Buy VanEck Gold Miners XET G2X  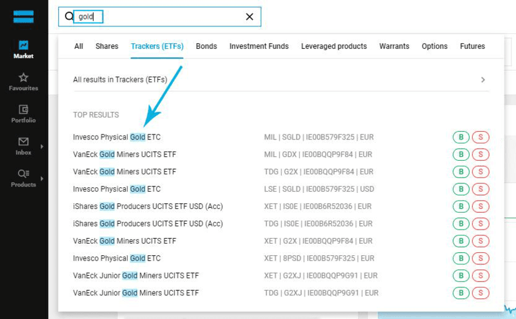[461, 241]
